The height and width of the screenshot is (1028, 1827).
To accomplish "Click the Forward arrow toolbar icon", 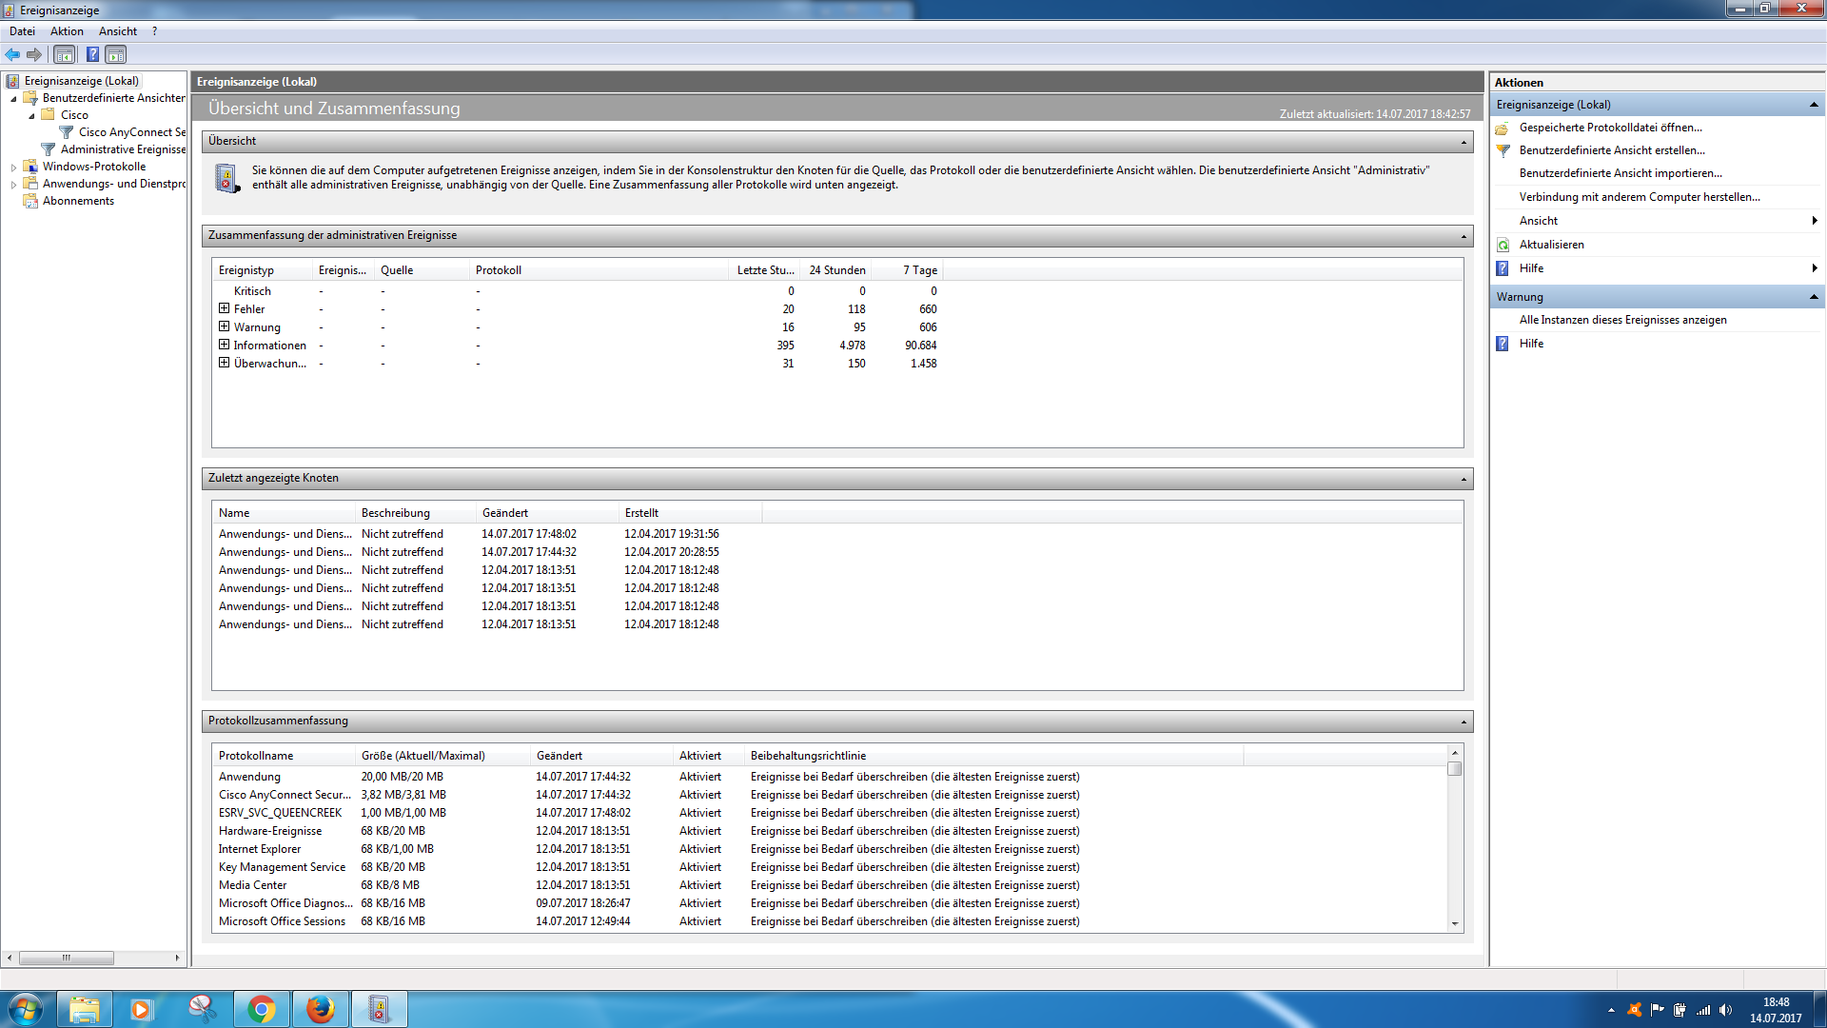I will point(34,54).
